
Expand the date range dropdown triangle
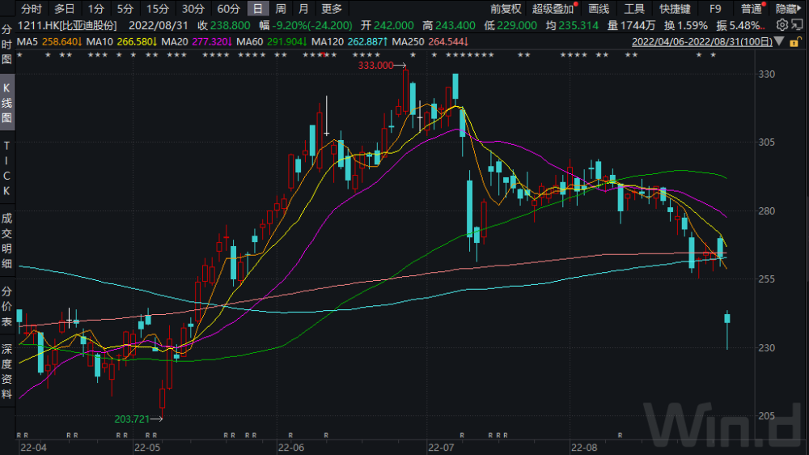pyautogui.click(x=778, y=40)
